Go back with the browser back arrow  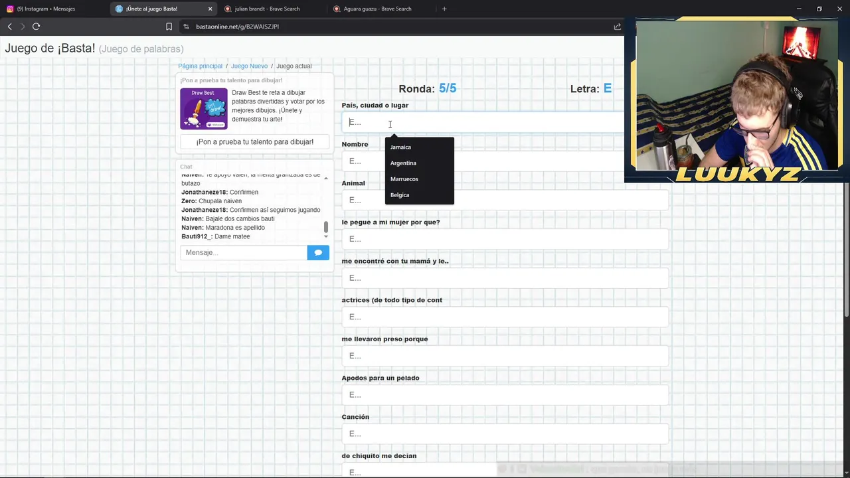(x=9, y=27)
